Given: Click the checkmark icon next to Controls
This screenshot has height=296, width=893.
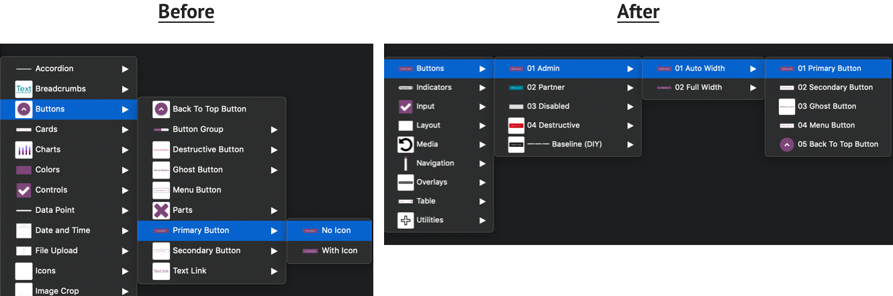Looking at the screenshot, I should point(23,190).
